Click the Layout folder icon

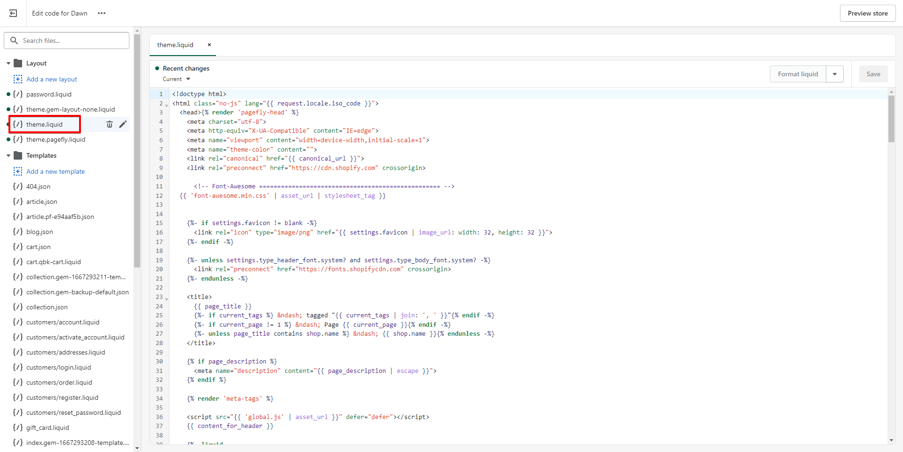pyautogui.click(x=18, y=63)
